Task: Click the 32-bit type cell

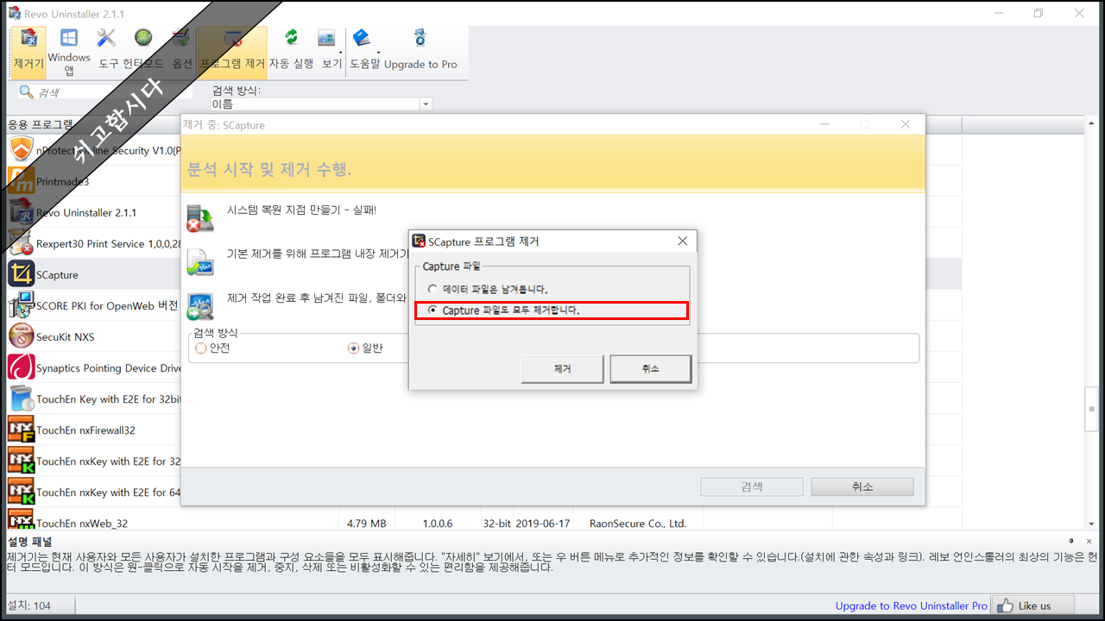Action: [497, 523]
